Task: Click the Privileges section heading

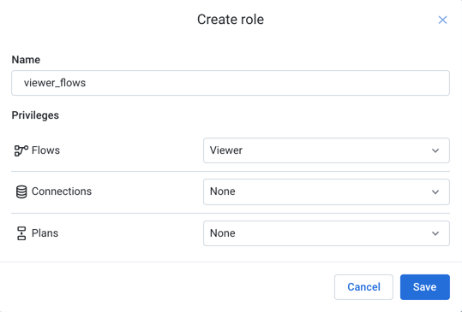Action: [35, 115]
